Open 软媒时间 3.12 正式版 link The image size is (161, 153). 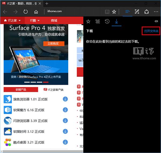29,132
